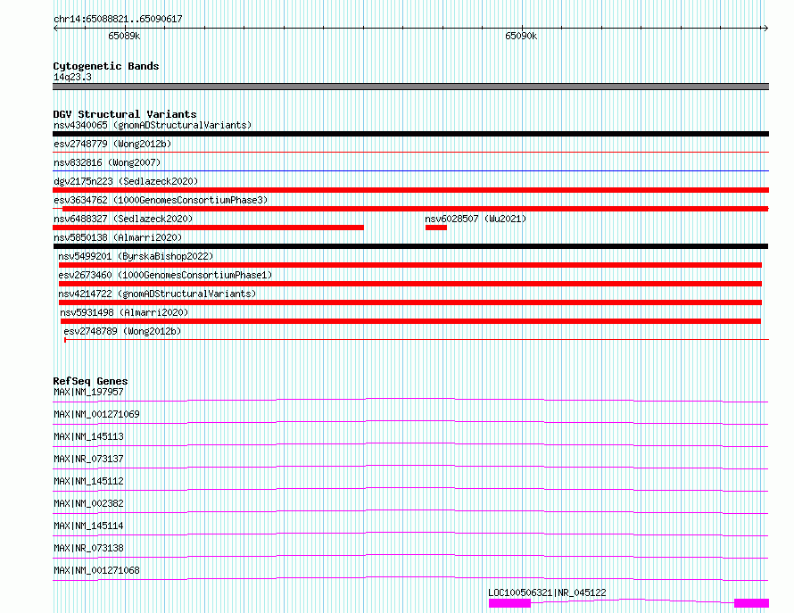
Task: Click the esv2748779 (Wong2012b) variant label
Action: [x=112, y=144]
